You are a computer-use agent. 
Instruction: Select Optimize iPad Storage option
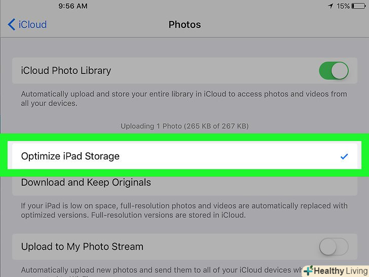click(70, 156)
